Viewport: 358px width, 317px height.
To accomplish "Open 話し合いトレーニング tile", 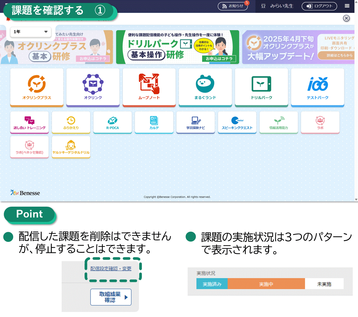I will (x=29, y=122).
